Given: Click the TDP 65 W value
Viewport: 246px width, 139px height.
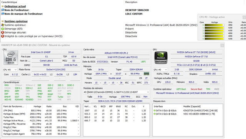Looking at the screenshot, I should [x=74, y=57].
